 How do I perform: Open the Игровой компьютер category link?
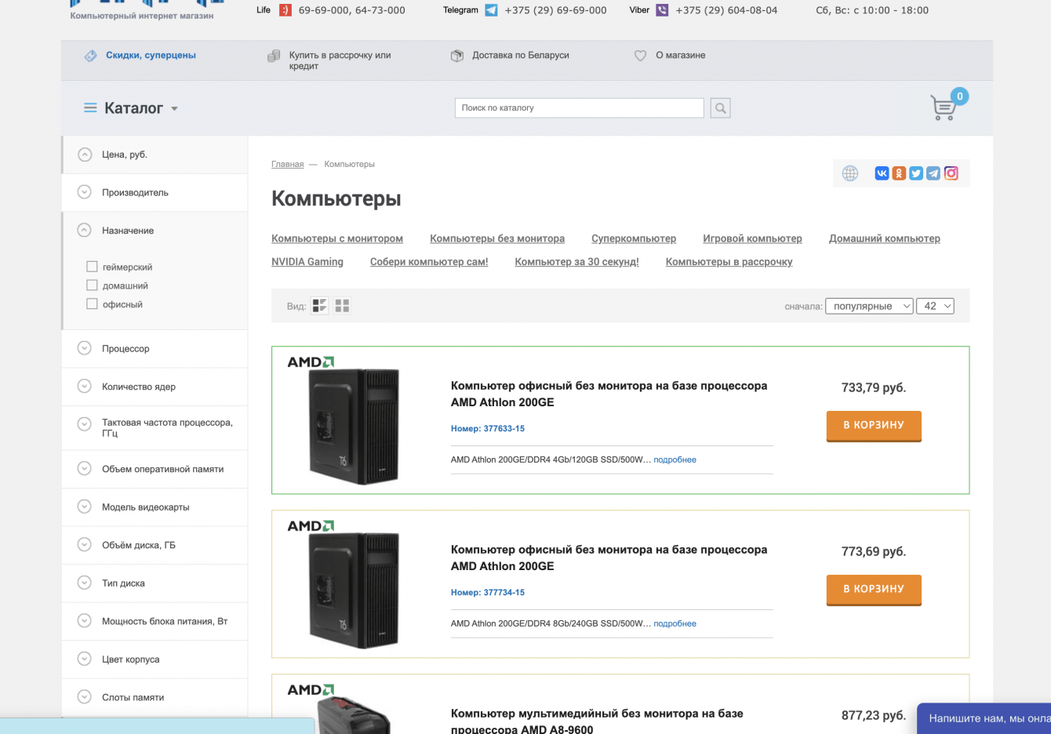tap(752, 238)
